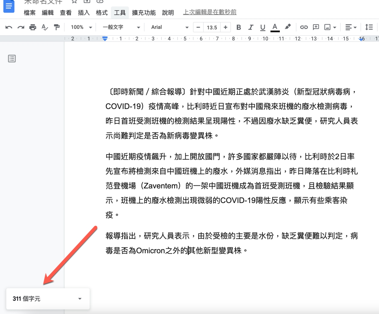Toggle italic formatting
Image resolution: width=379 pixels, height=314 pixels.
(251, 27)
